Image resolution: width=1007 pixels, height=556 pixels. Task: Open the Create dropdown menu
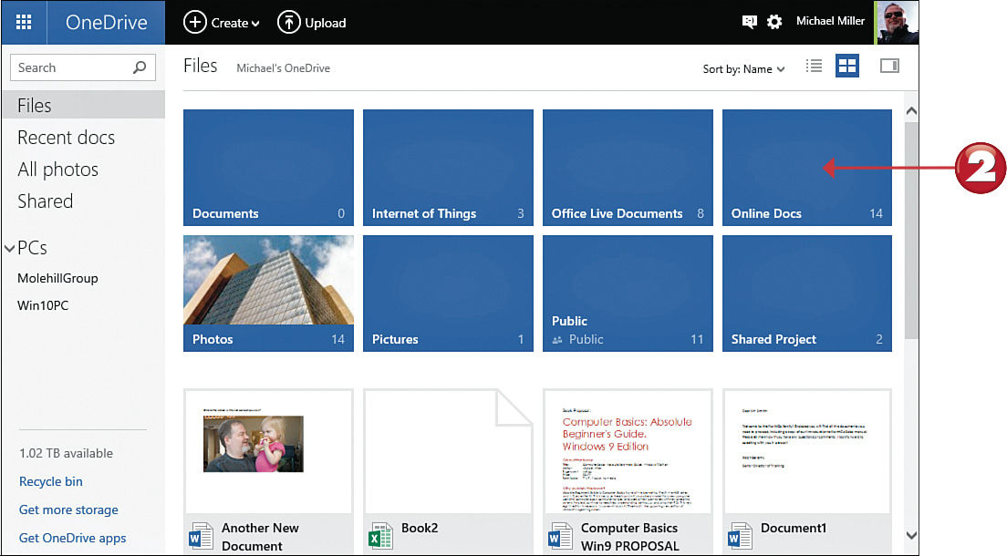[222, 23]
